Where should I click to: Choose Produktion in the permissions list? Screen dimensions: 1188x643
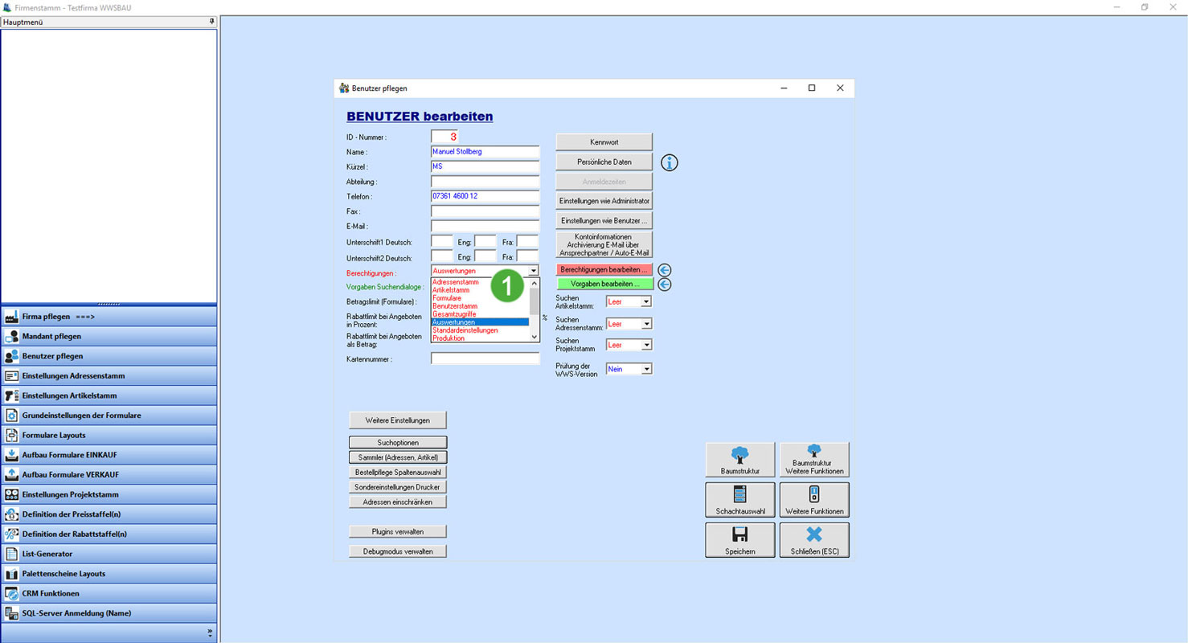pos(480,338)
